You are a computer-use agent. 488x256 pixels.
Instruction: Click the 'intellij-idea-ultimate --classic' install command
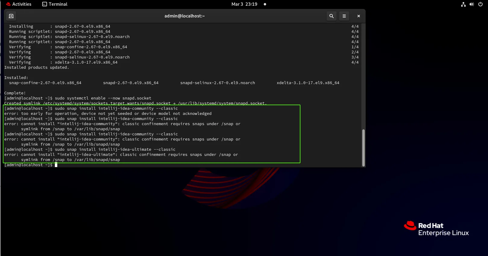[x=115, y=150]
